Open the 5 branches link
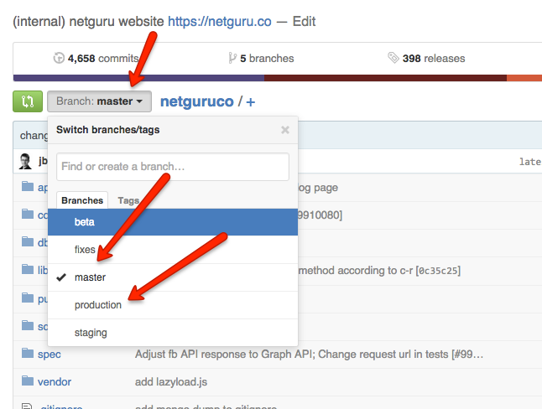The width and height of the screenshot is (542, 409). pos(261,59)
